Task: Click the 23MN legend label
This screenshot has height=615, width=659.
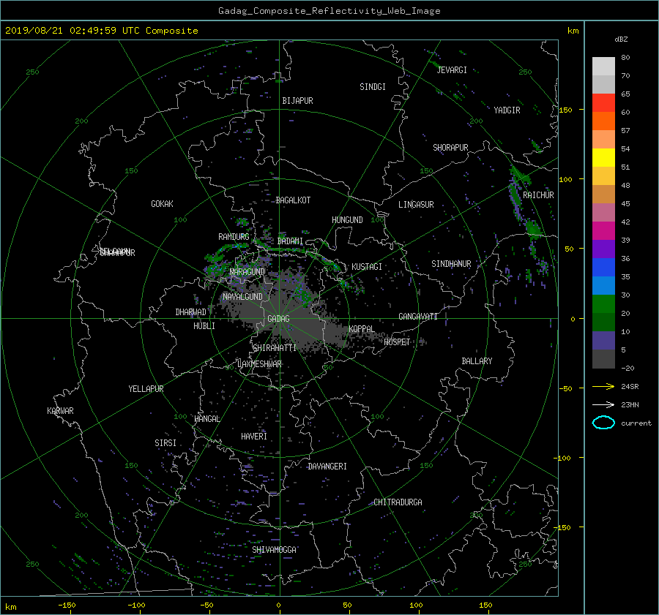Action: coord(630,404)
